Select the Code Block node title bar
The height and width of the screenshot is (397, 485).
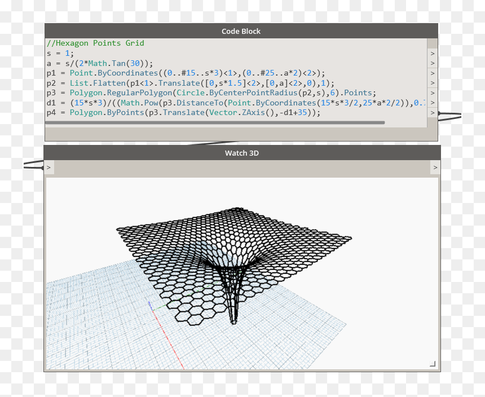241,31
